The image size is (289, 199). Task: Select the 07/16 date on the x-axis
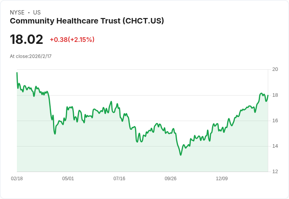[x=119, y=179]
